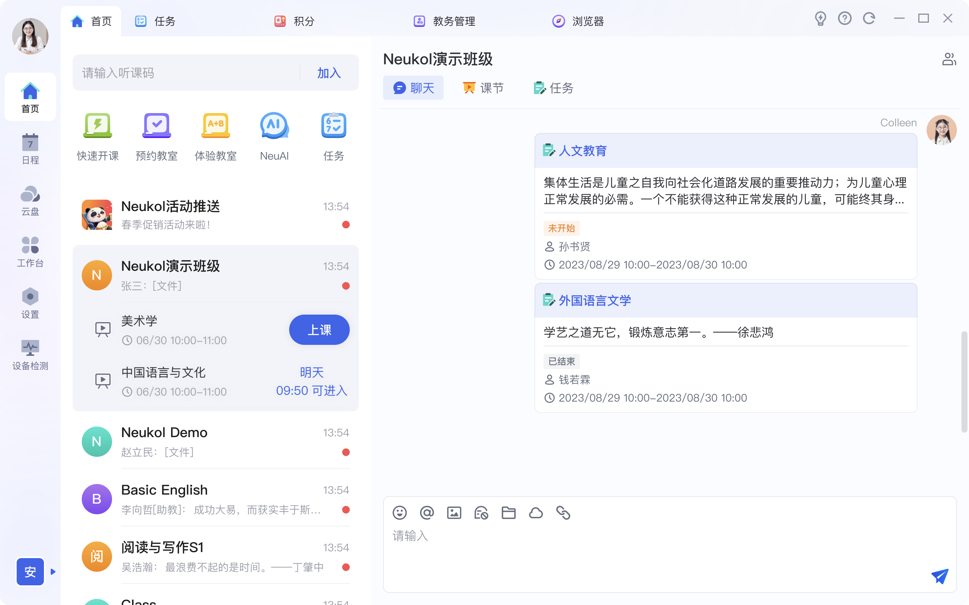
Task: Switch to the 浏览器 top tab
Action: click(578, 21)
